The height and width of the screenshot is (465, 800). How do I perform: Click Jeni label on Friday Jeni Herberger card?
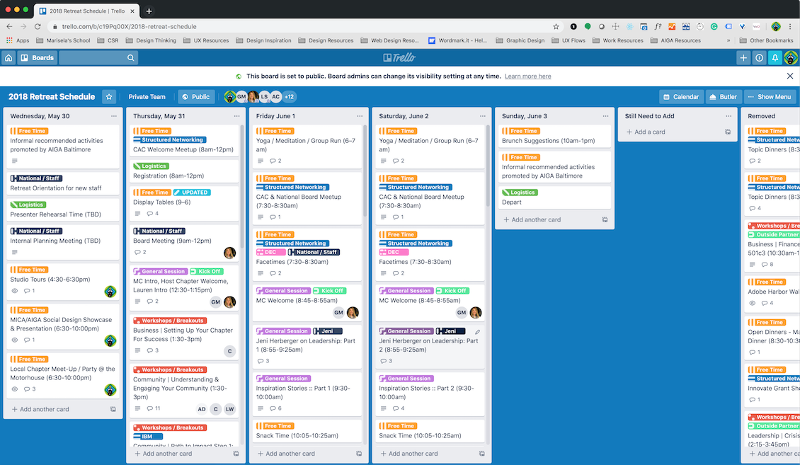pyautogui.click(x=328, y=331)
